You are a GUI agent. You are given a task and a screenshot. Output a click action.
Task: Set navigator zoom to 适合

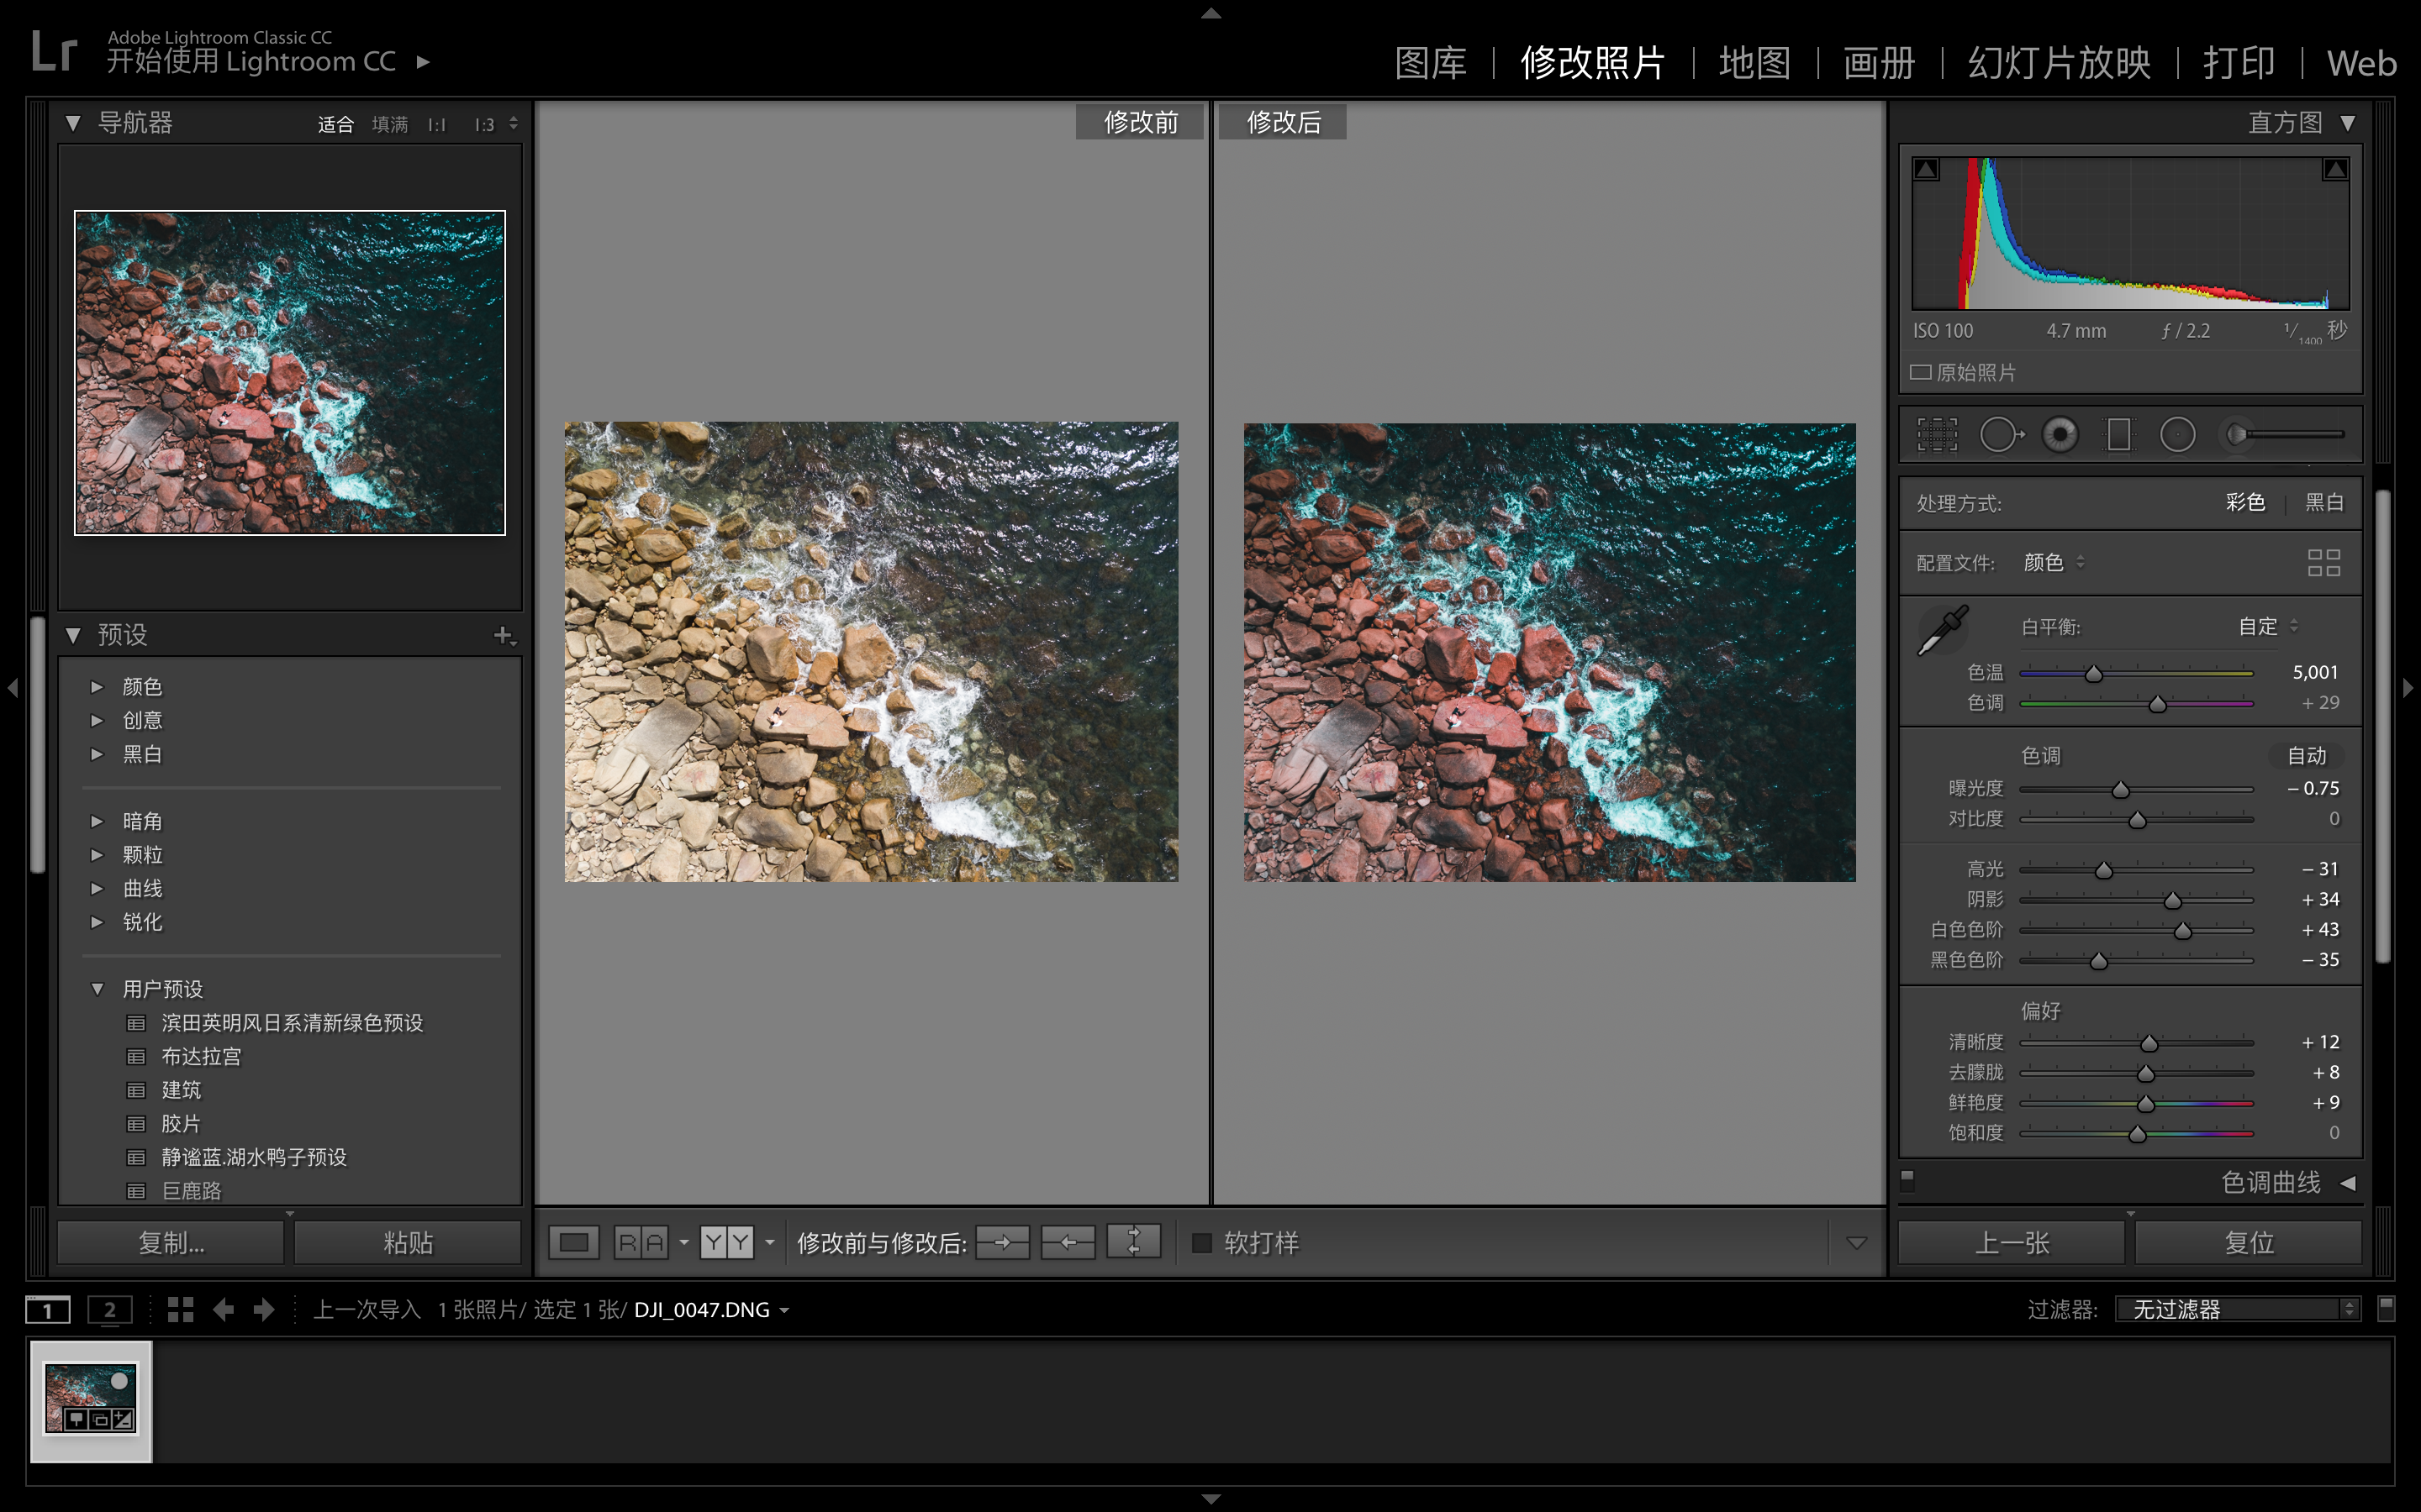pos(335,124)
